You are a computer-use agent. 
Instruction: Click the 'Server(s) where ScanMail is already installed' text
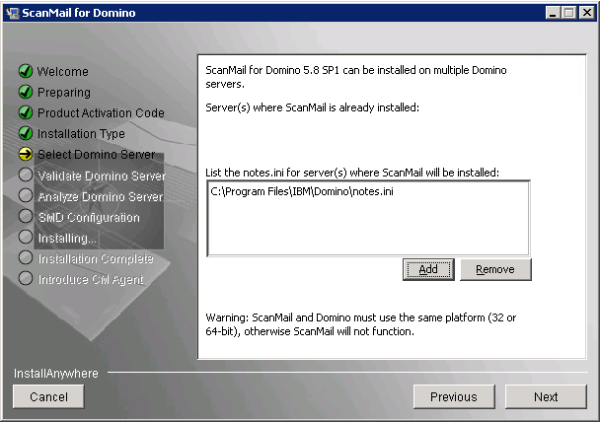pos(312,107)
